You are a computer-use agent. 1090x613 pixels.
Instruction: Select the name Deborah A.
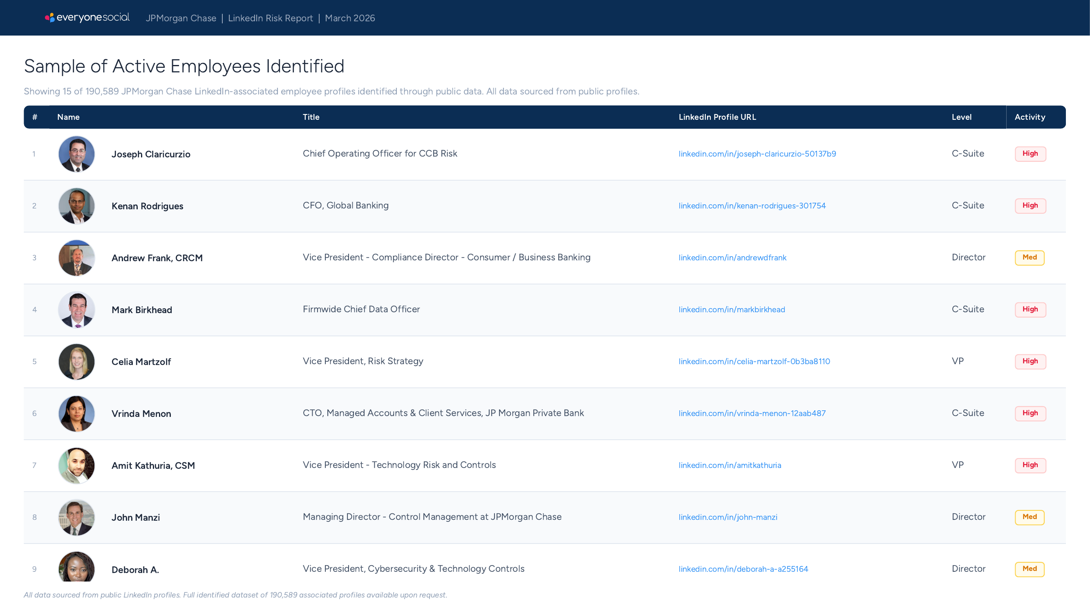point(135,570)
